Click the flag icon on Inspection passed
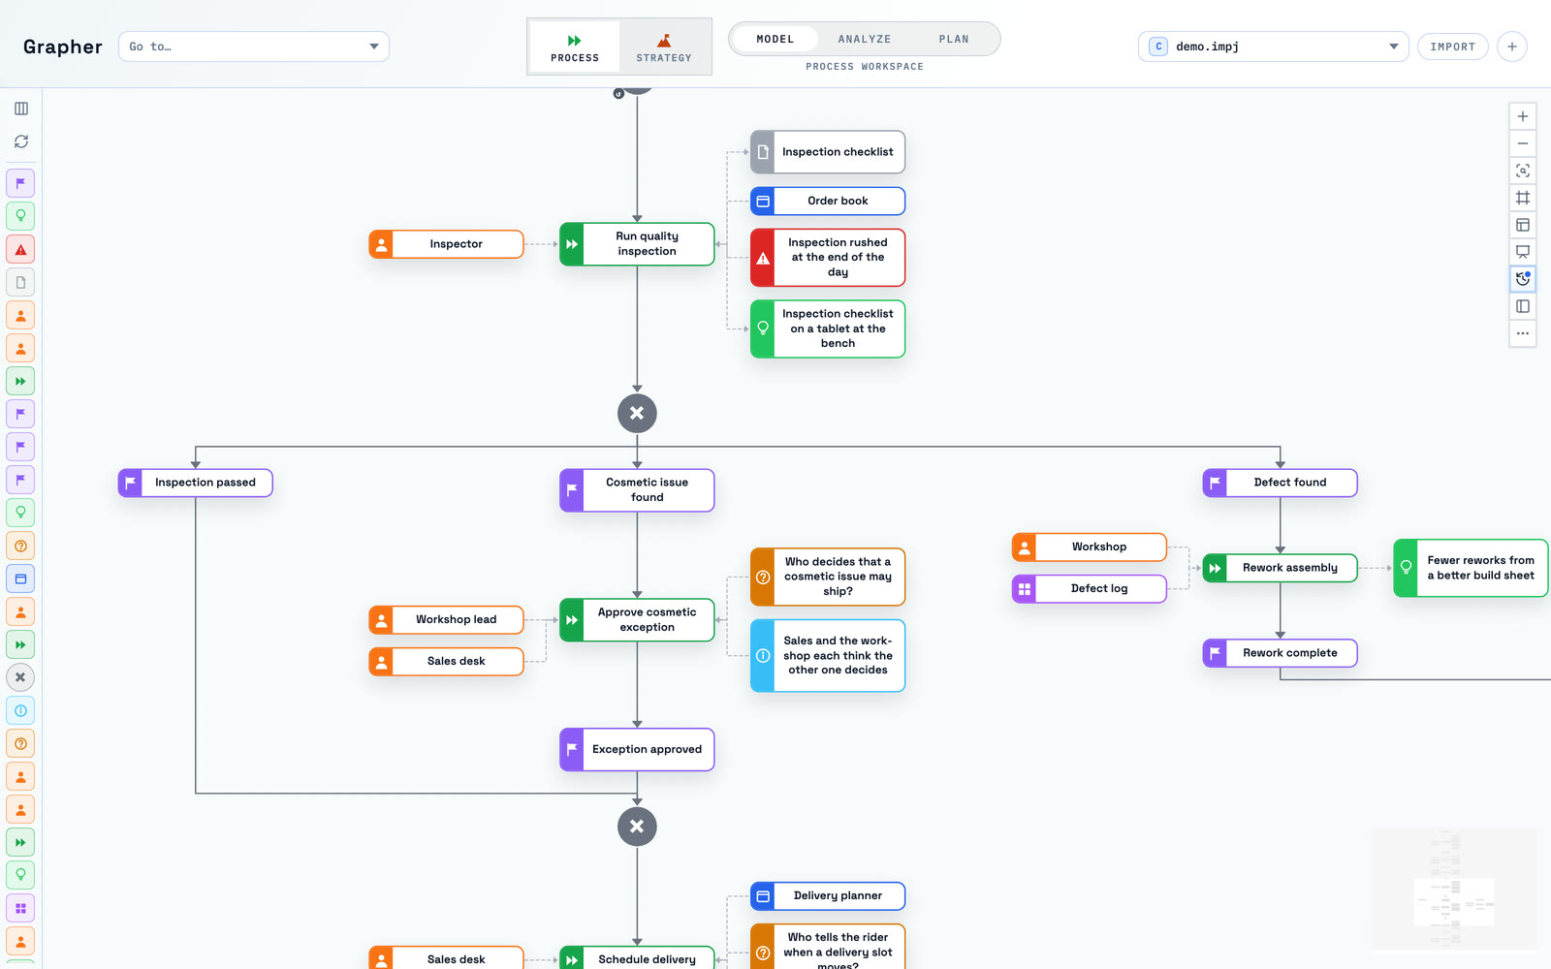The image size is (1551, 969). tap(130, 483)
